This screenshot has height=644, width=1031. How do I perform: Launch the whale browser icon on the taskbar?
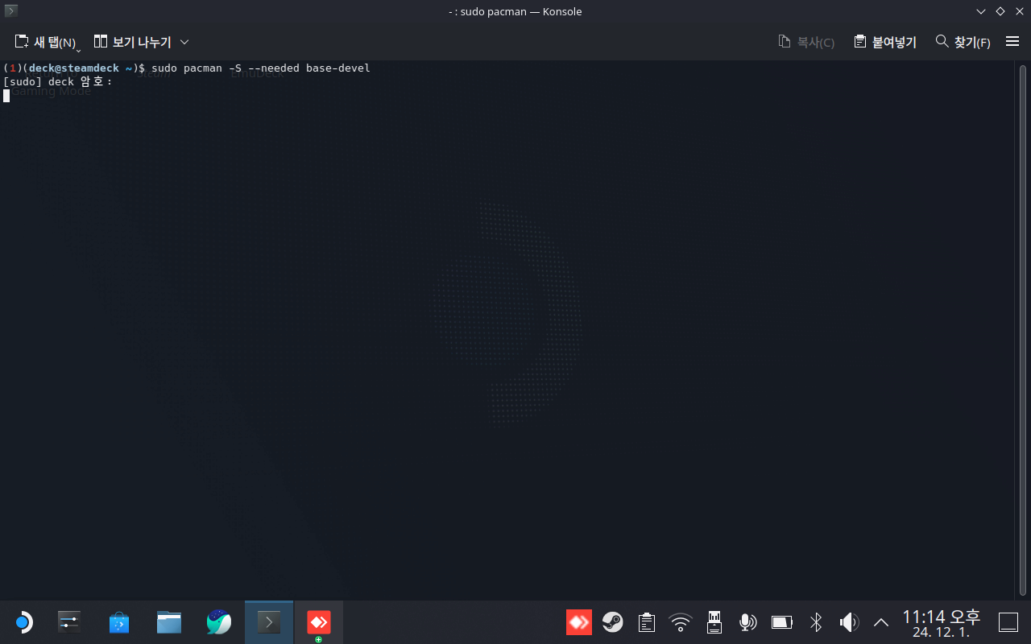point(219,622)
